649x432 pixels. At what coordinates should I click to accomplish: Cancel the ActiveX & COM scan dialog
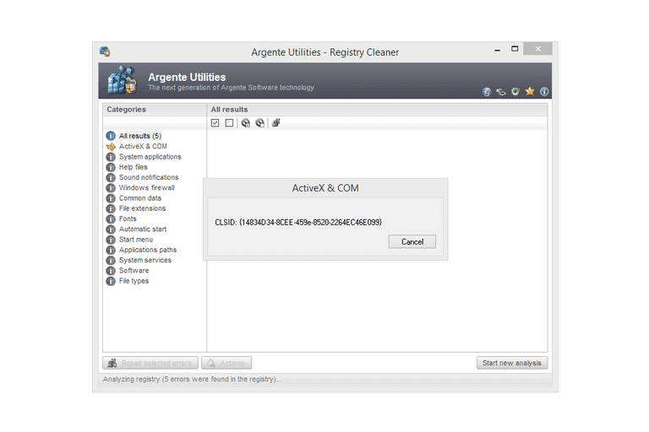[412, 242]
